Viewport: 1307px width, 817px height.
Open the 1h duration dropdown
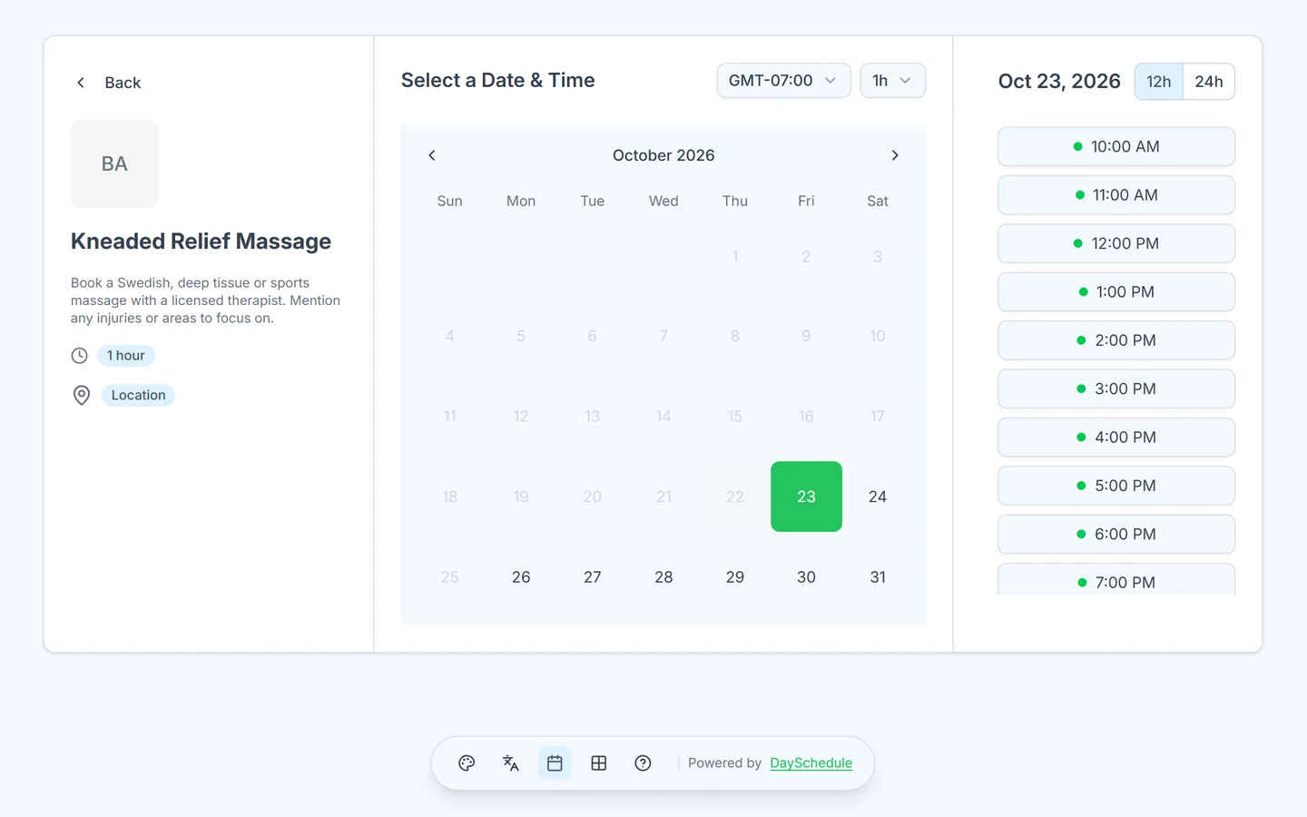[892, 81]
